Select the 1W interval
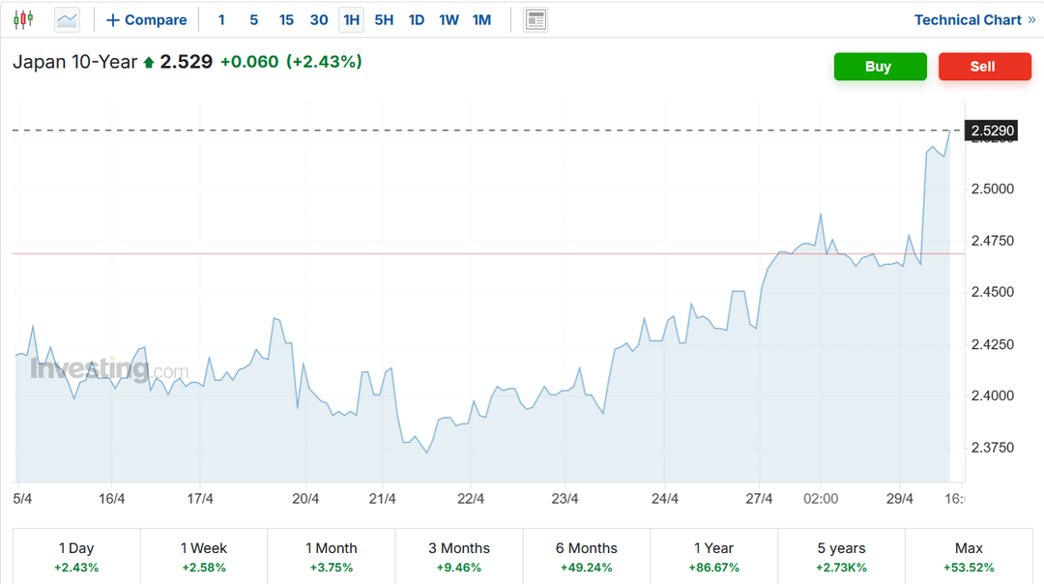 coord(449,19)
